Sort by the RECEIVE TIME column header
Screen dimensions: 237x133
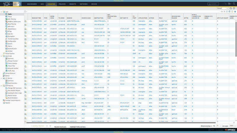[x=36, y=18]
